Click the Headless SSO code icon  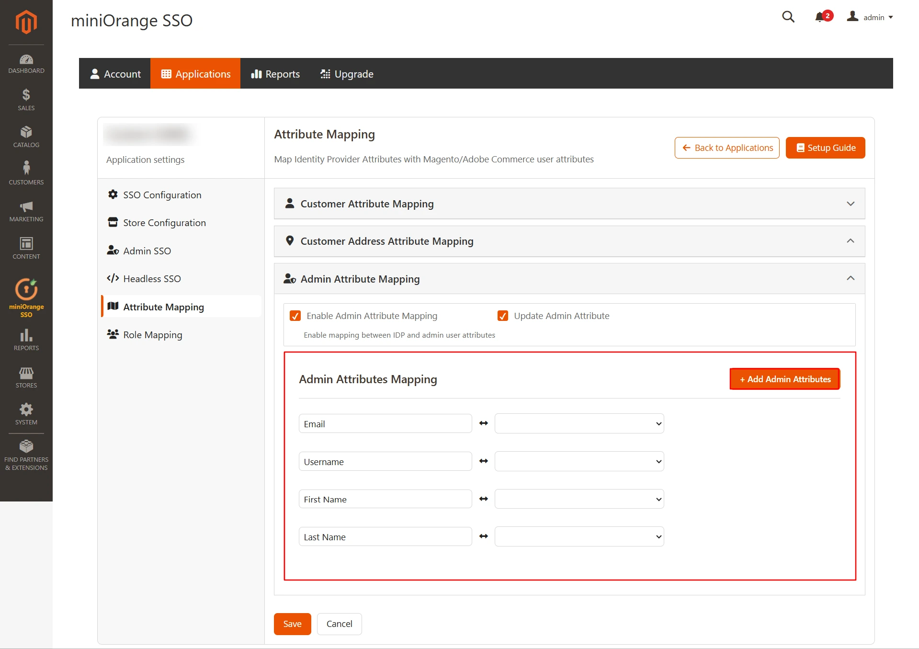[x=113, y=278]
